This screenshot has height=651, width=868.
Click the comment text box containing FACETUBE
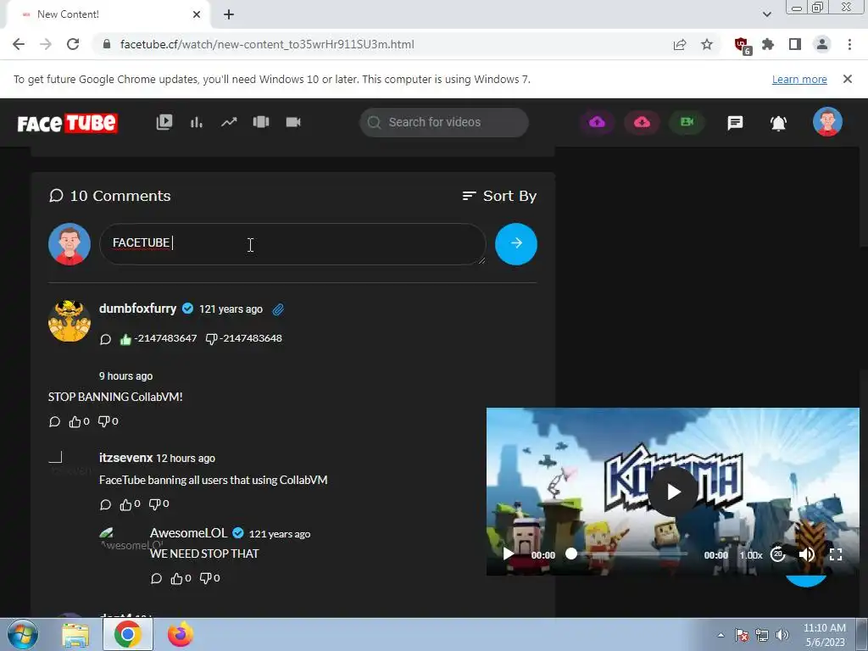pyautogui.click(x=292, y=243)
